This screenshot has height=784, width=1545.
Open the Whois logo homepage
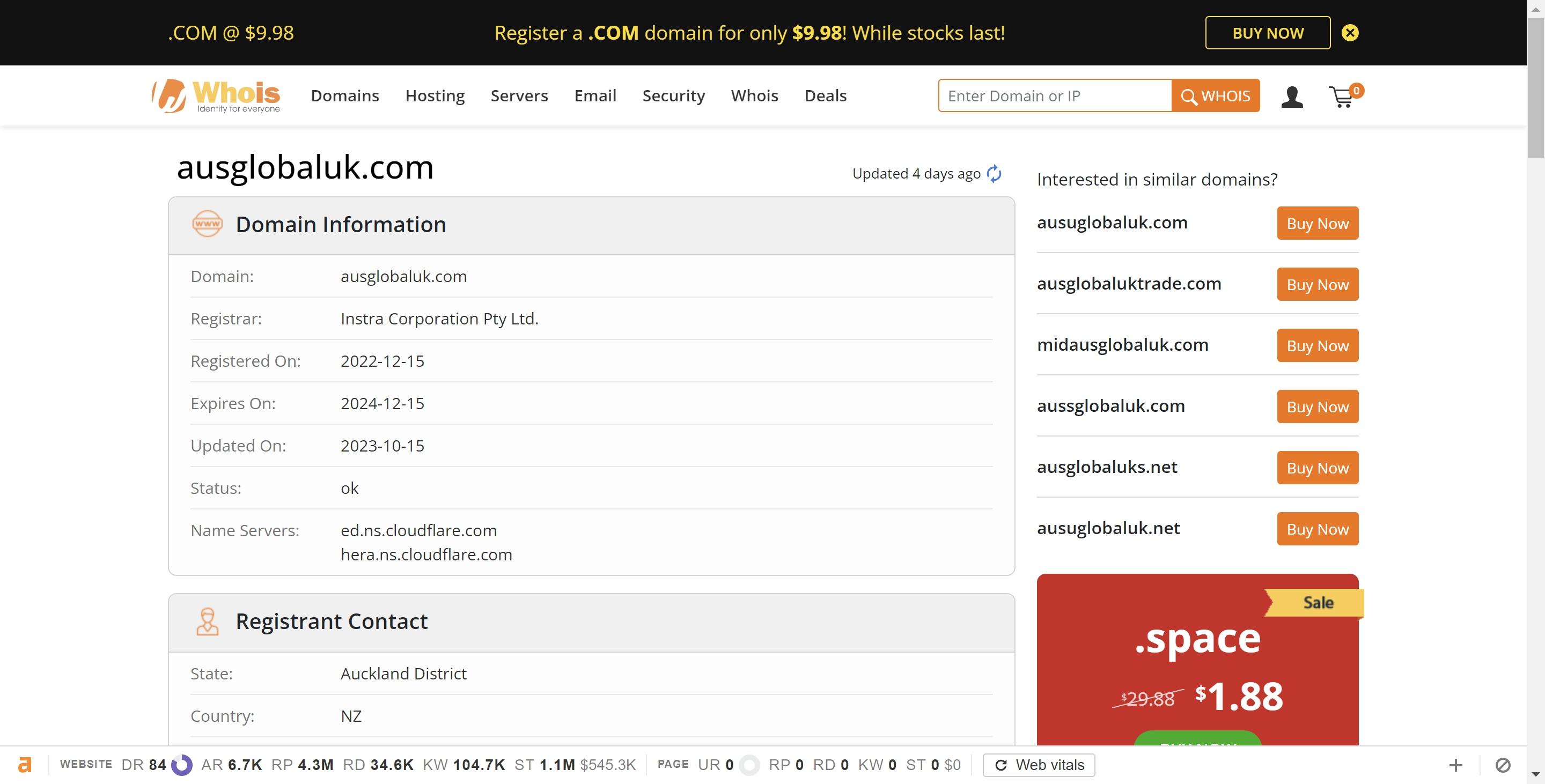(x=216, y=96)
